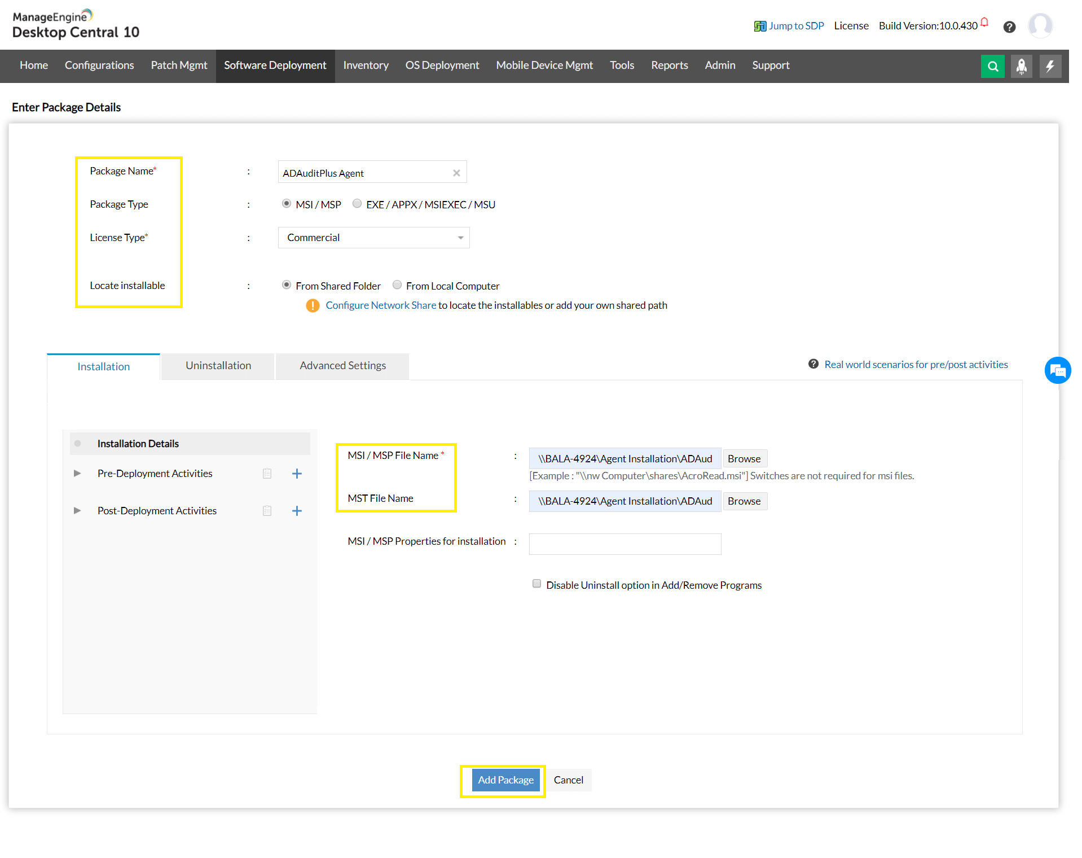This screenshot has height=858, width=1082.
Task: Choose From Local Computer for locating installable
Action: point(397,284)
